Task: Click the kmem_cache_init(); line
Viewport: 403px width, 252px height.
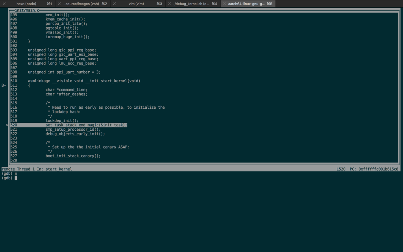Action: pos(65,19)
